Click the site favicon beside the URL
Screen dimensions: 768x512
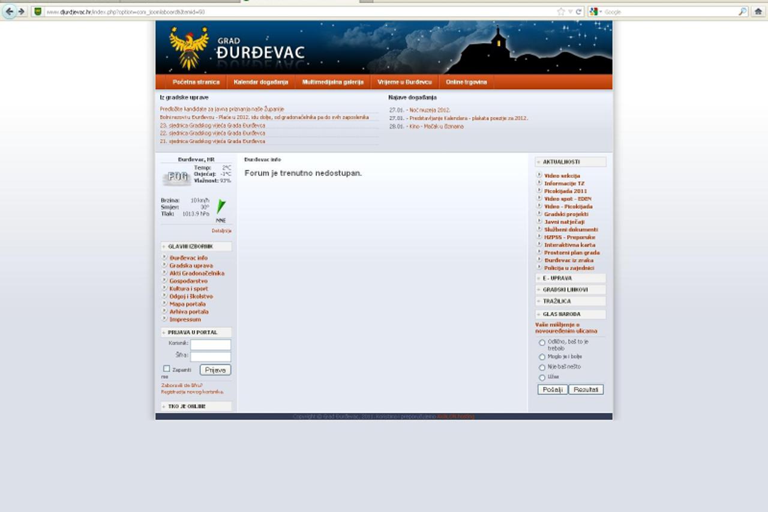(x=38, y=11)
